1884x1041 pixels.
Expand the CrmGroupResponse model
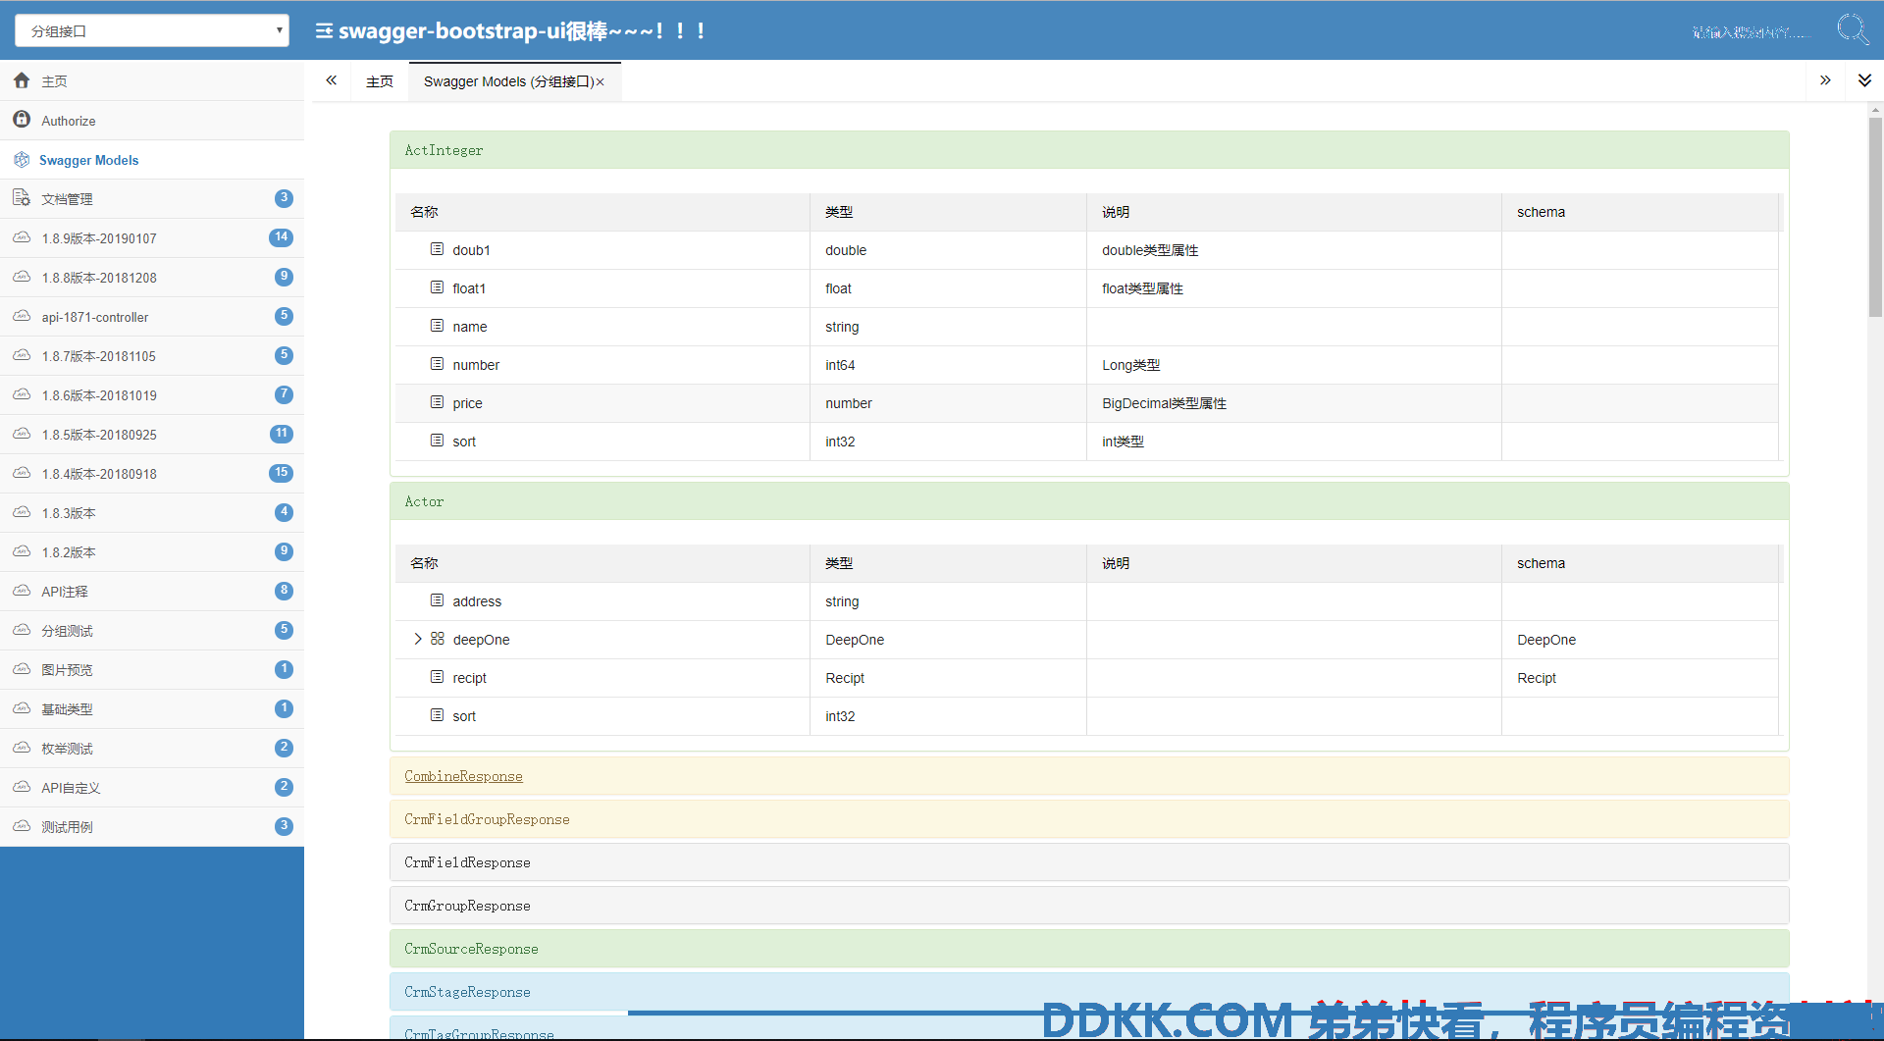1089,906
